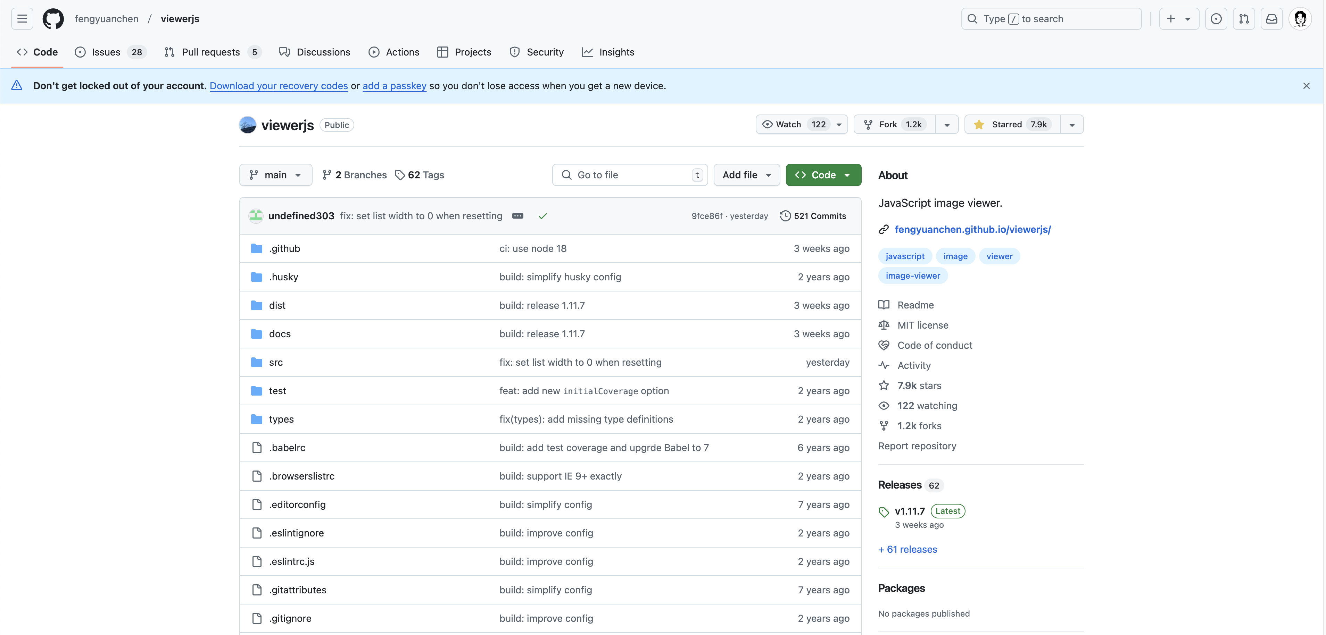1326x635 pixels.
Task: View the 122 watching list
Action: [x=918, y=406]
